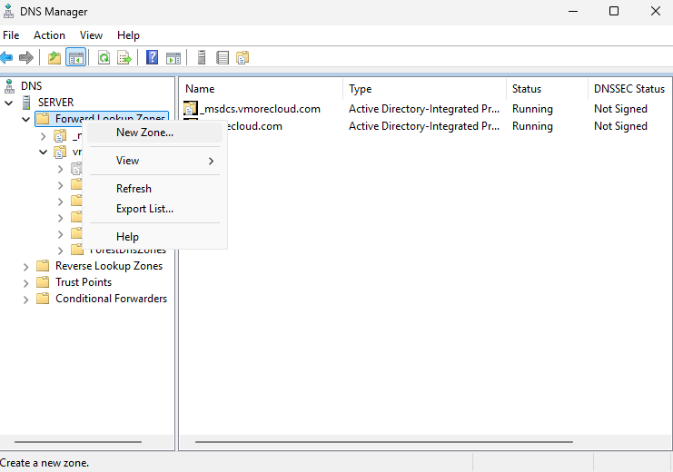Maximize the DNS Manager window
The height and width of the screenshot is (472, 673).
coord(614,11)
